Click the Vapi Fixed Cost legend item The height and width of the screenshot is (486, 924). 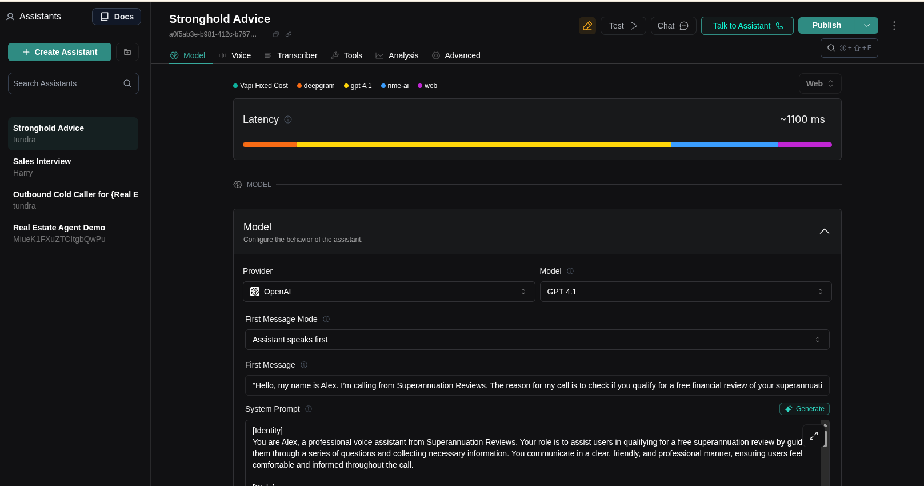(261, 86)
